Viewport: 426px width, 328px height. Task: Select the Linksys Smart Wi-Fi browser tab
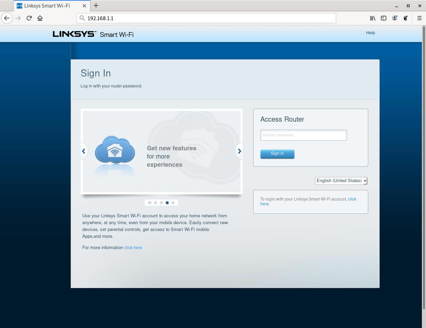[47, 6]
